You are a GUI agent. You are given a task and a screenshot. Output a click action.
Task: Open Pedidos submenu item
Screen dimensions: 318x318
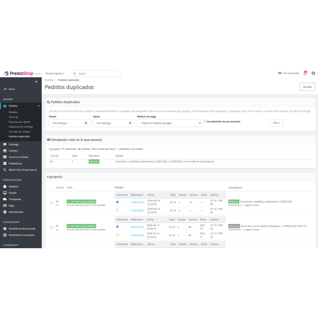13,112
